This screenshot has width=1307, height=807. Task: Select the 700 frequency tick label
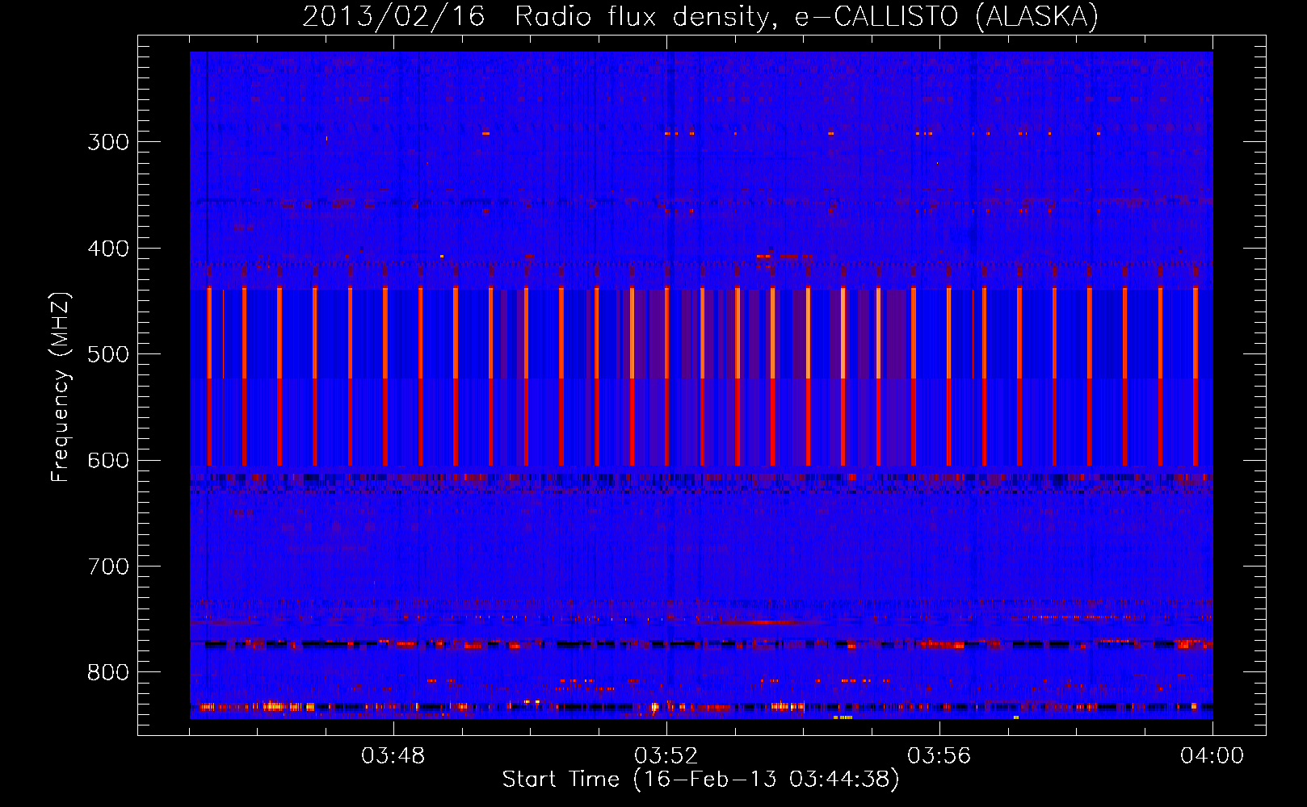coord(108,567)
